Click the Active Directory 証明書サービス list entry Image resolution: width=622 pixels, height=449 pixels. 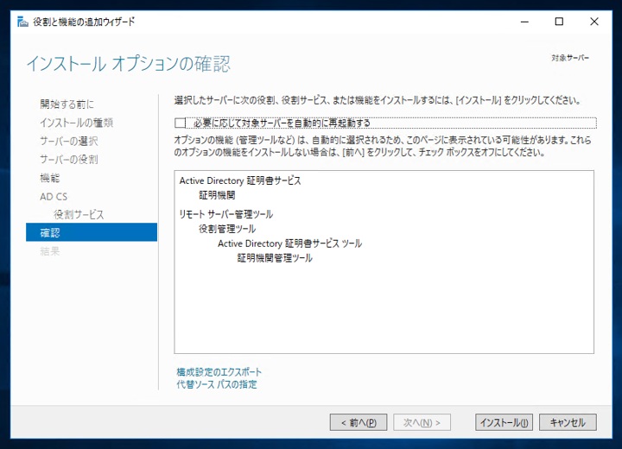(x=240, y=180)
